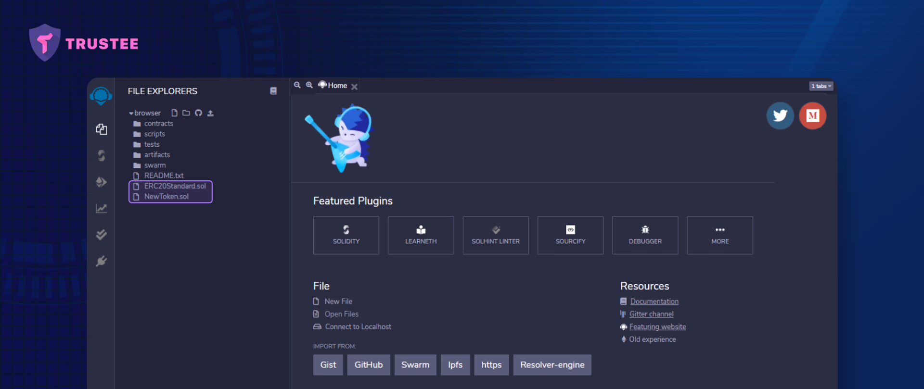Open the 1 tabs dropdown
The width and height of the screenshot is (924, 389).
click(x=821, y=86)
